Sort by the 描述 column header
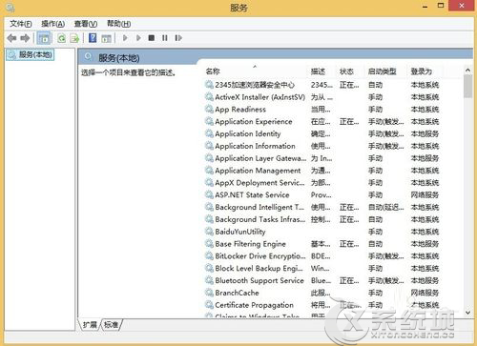477x346 pixels. coord(322,71)
